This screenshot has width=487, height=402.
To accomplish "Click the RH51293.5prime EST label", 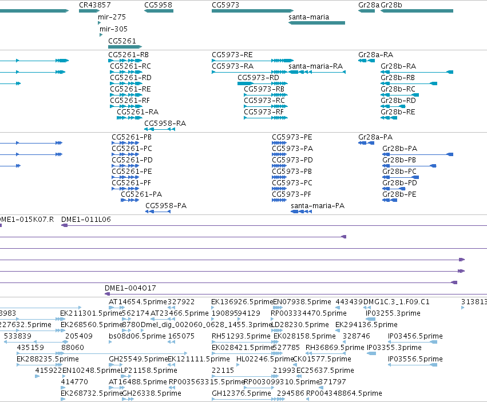I will click(x=241, y=336).
